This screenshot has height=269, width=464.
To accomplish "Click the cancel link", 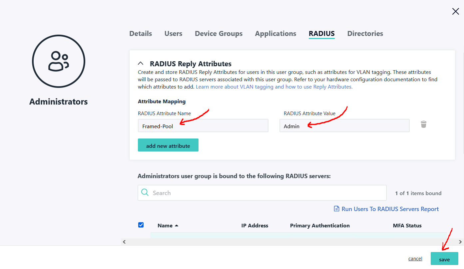I will coord(415,258).
